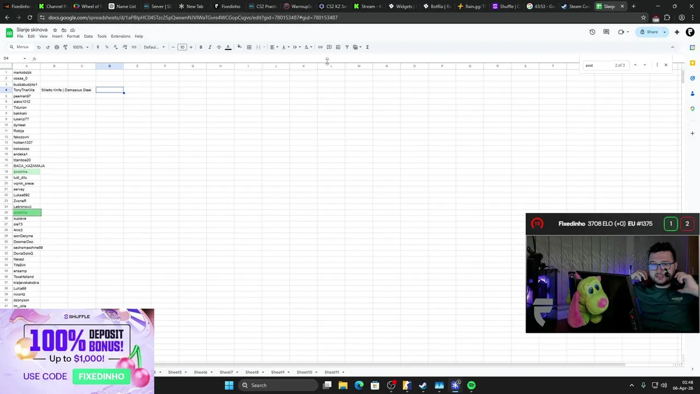Insert comment icon in toolbar
The image size is (700, 394).
(329, 47)
